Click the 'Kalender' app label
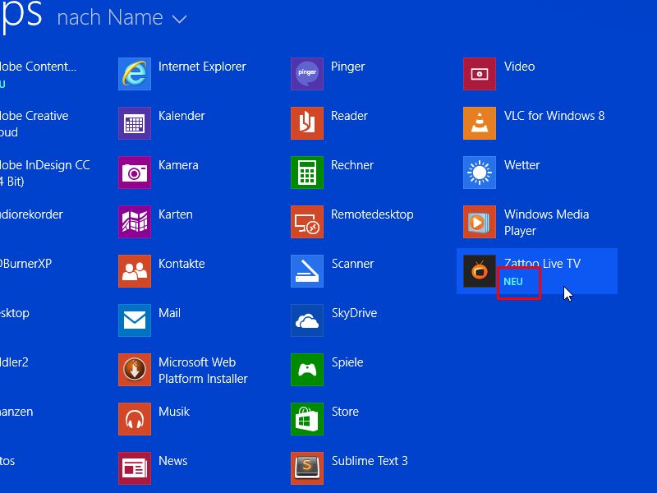 [x=181, y=116]
